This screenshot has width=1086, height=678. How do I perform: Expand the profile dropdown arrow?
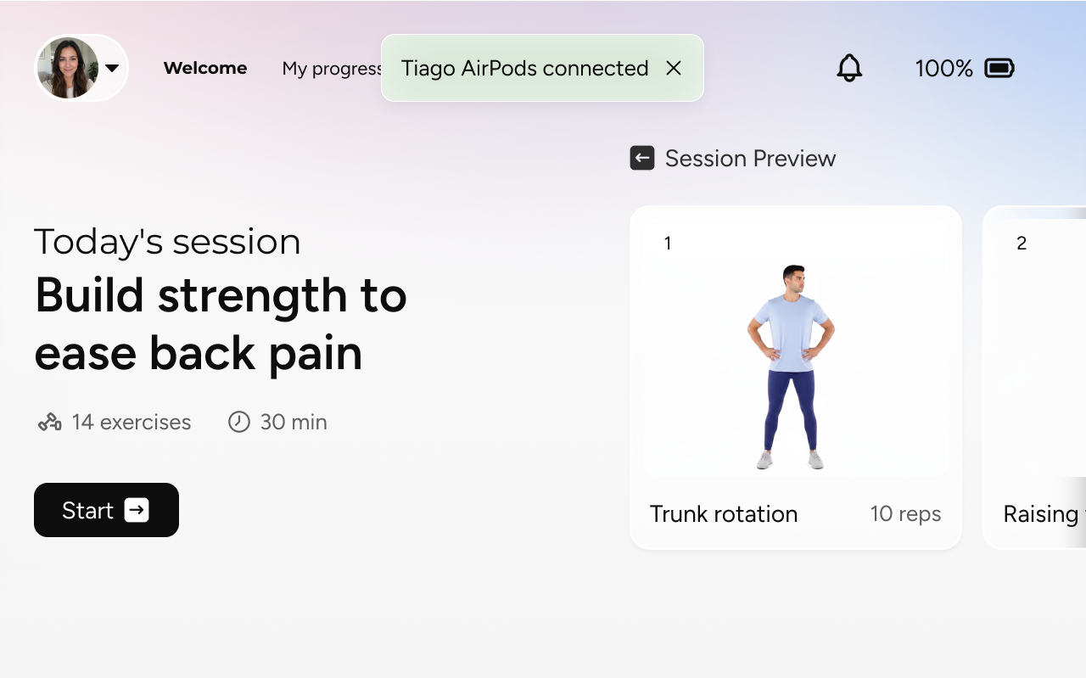click(112, 69)
